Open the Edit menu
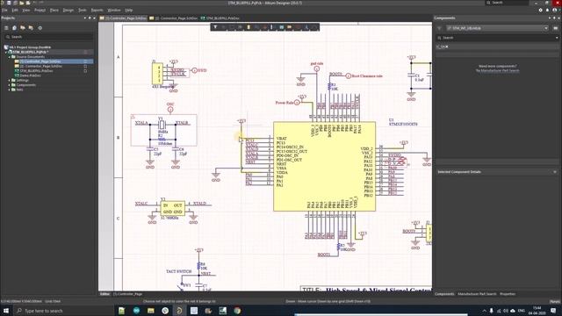562x316 pixels. pyautogui.click(x=15, y=10)
